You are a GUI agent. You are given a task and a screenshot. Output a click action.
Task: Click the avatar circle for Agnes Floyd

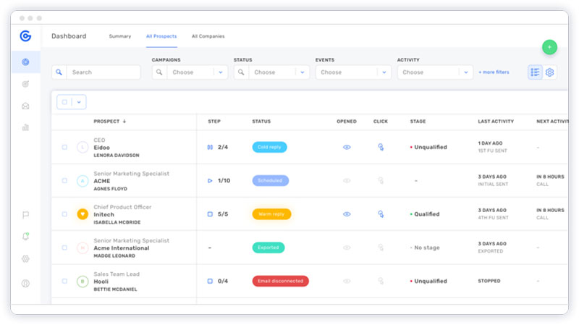(x=83, y=181)
